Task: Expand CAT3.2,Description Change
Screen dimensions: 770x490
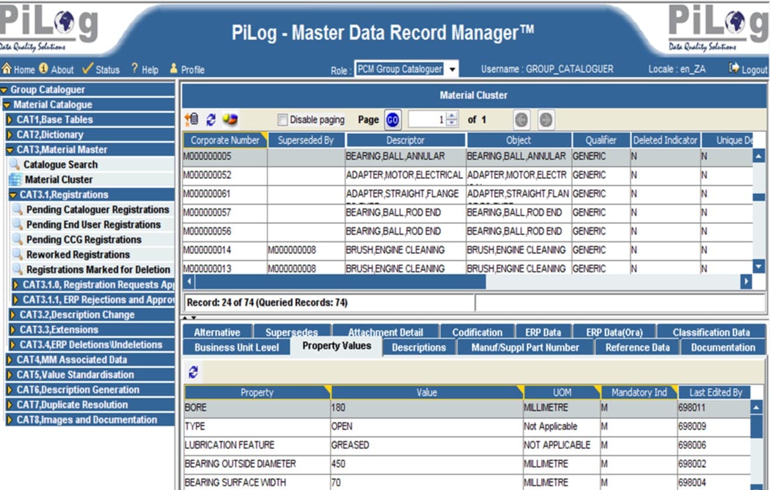Action: click(14, 315)
